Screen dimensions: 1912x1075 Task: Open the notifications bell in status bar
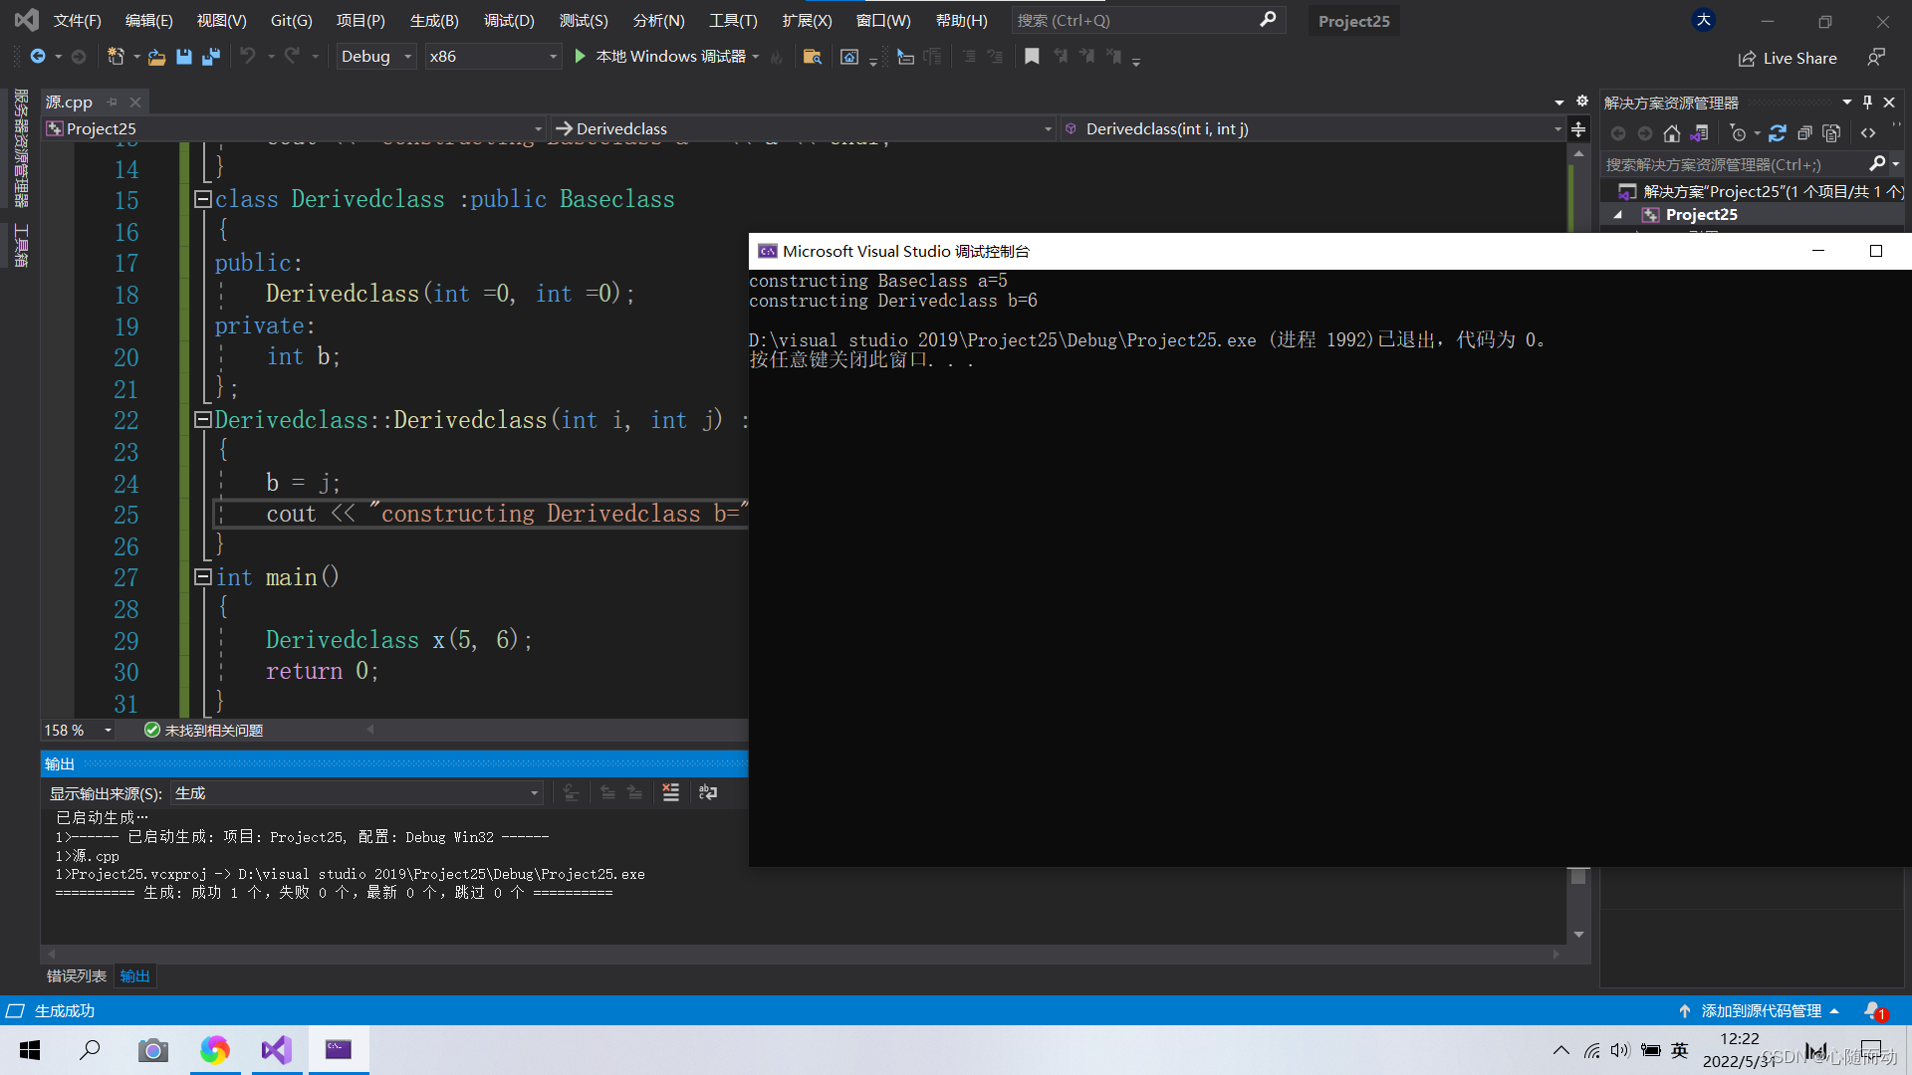click(x=1874, y=1011)
